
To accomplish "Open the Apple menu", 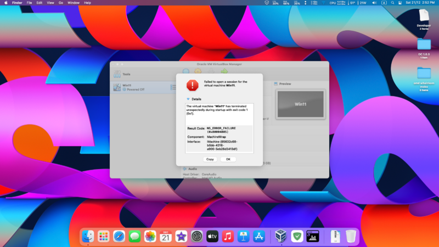I will (6, 3).
